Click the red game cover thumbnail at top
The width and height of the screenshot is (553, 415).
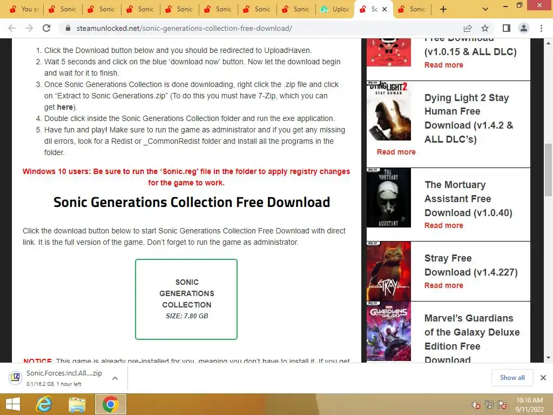pyautogui.click(x=389, y=52)
